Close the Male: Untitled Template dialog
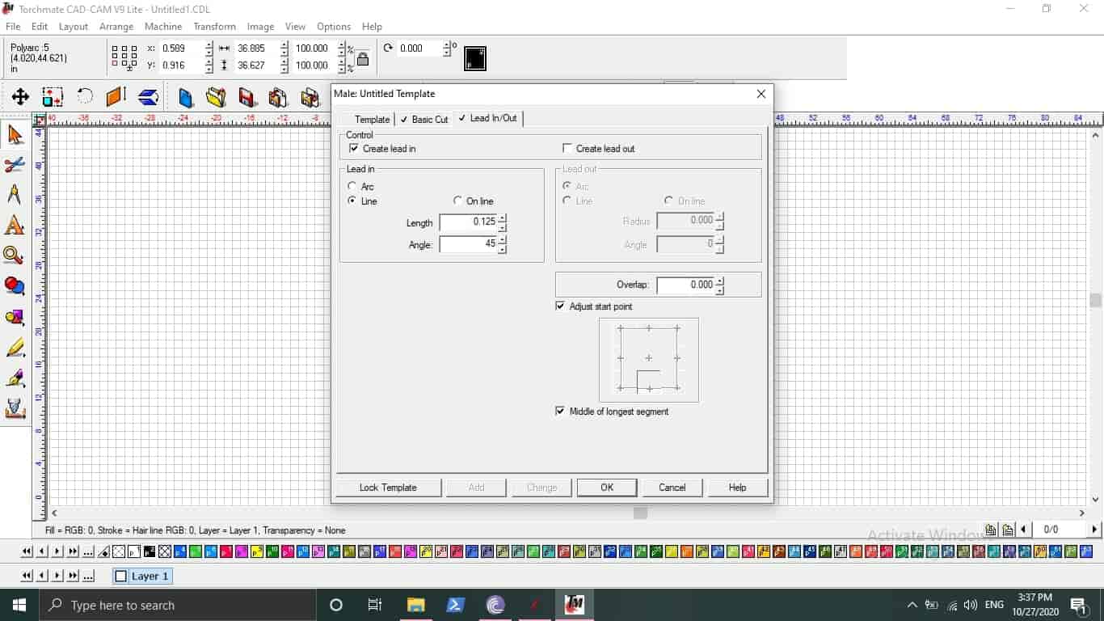The height and width of the screenshot is (621, 1104). pyautogui.click(x=761, y=94)
